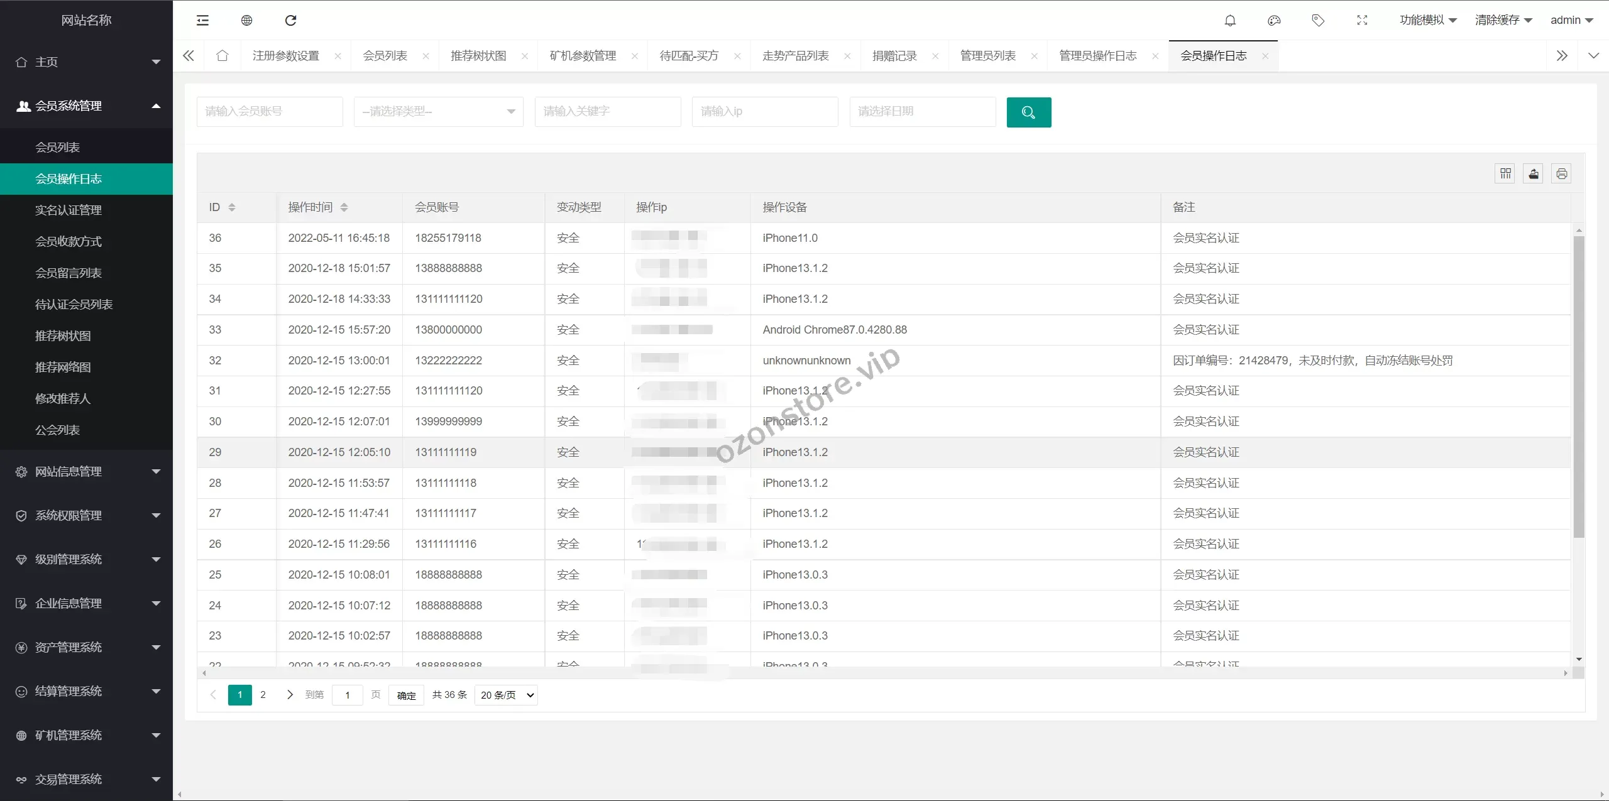Collapse the sidebar menu toggle
The width and height of the screenshot is (1609, 801).
tap(202, 21)
